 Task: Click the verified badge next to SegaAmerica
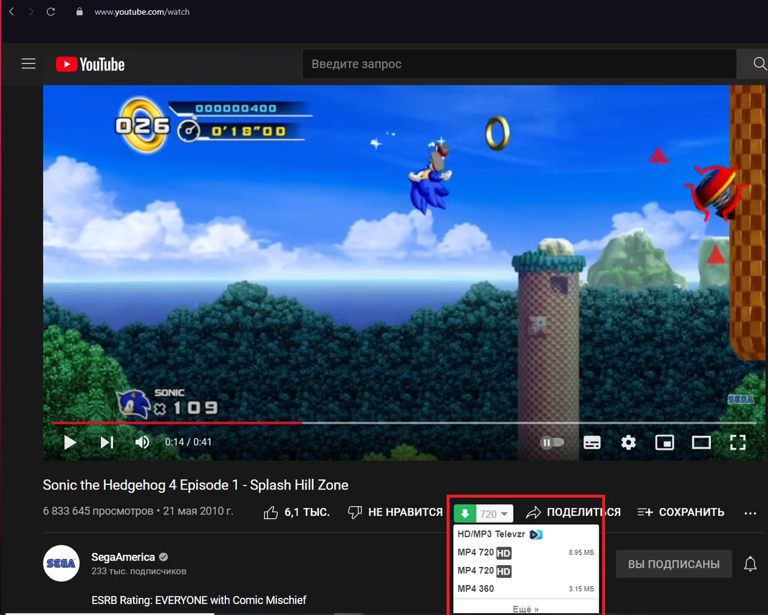[164, 557]
